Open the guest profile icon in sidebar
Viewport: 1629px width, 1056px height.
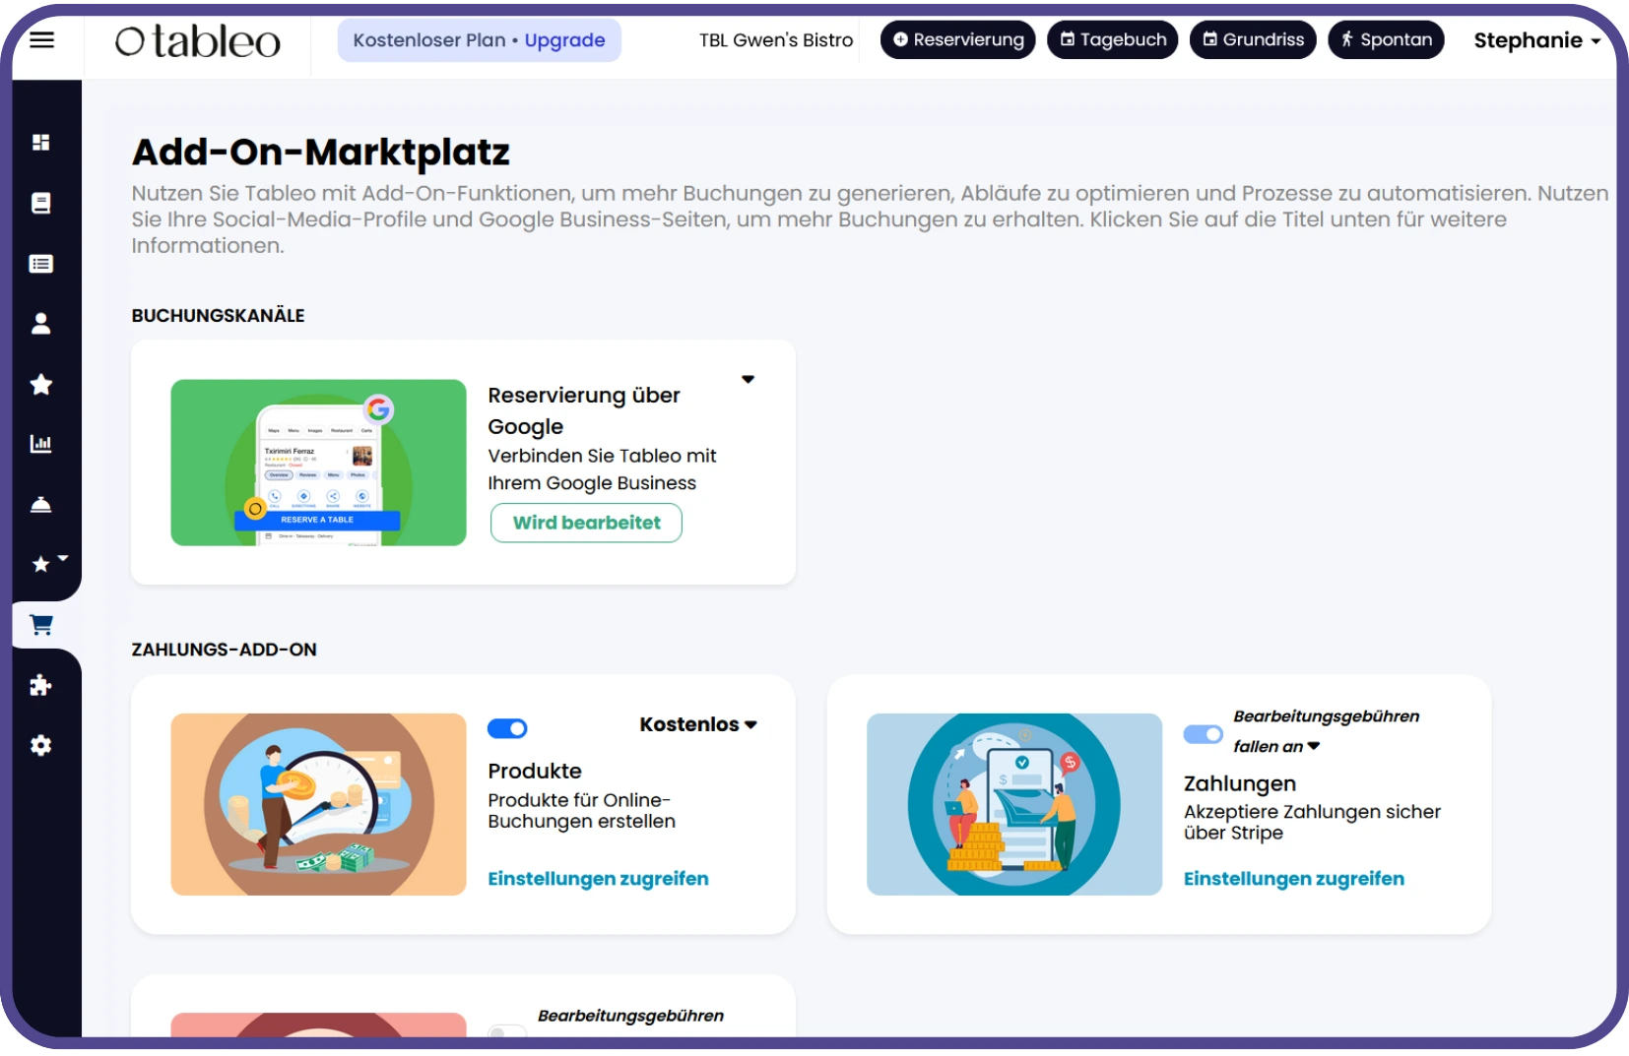click(41, 324)
